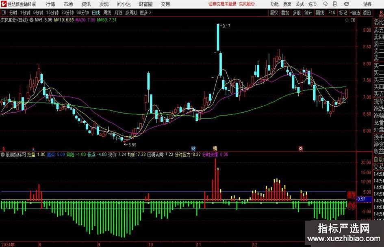Click the MA5: 6.96 indicator value
This screenshot has width=384, height=247.
(x=43, y=20)
